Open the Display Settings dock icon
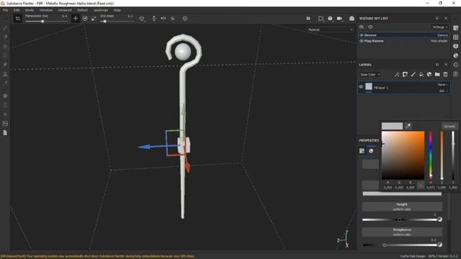This screenshot has height=259, width=461. click(x=456, y=46)
